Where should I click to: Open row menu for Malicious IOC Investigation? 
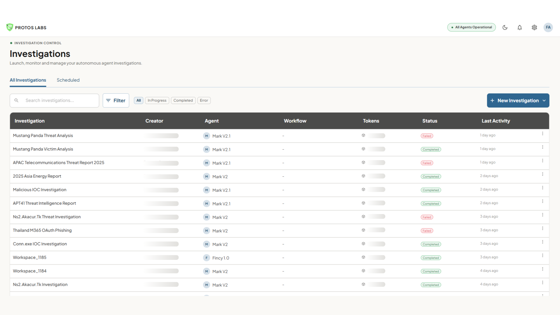pyautogui.click(x=542, y=188)
